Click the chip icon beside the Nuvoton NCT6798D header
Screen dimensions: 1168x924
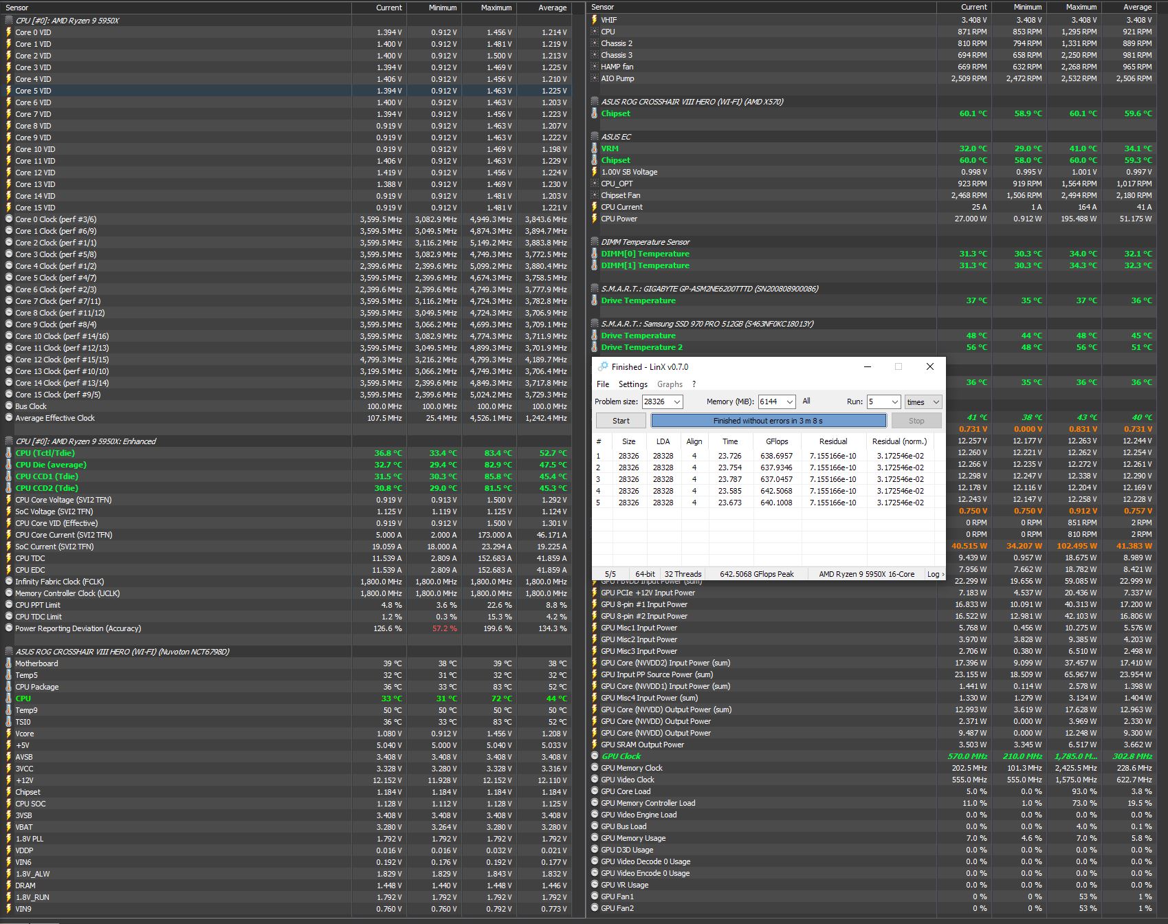tap(9, 652)
